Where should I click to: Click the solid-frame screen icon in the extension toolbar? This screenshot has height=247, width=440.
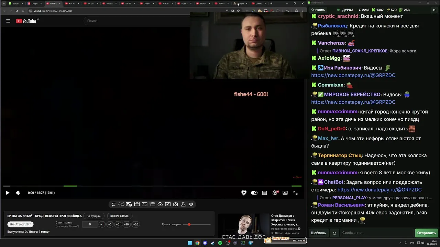(144, 204)
